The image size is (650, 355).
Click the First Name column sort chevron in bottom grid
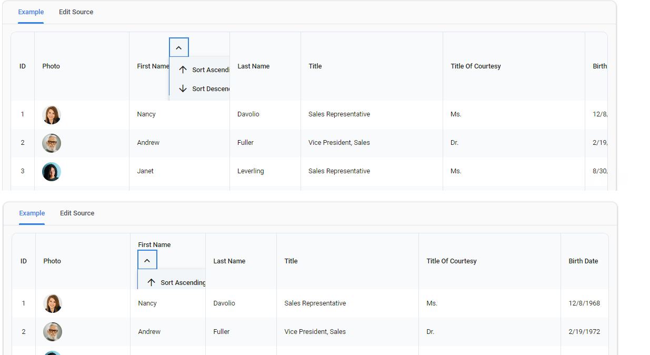147,259
